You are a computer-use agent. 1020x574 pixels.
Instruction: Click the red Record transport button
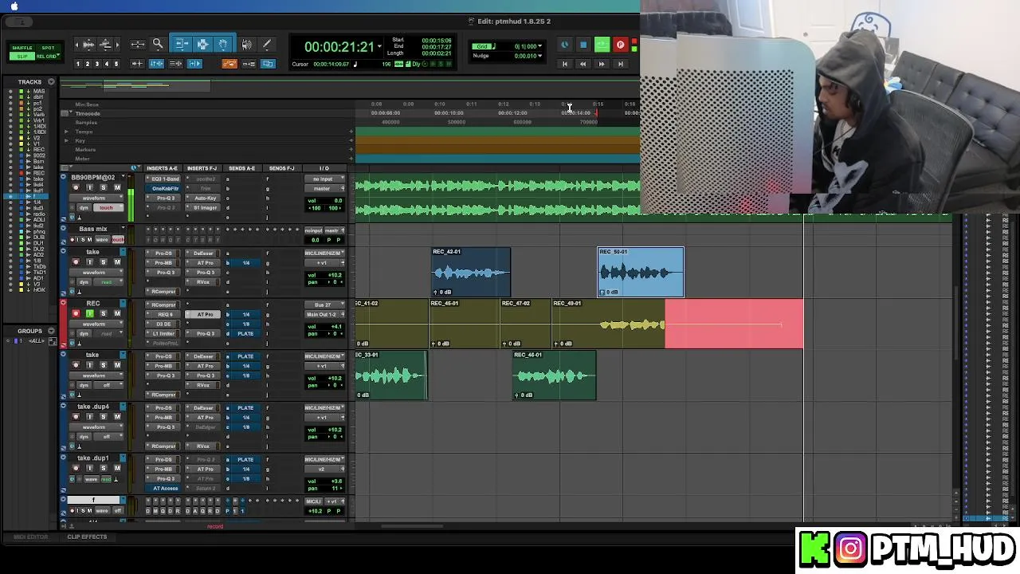[620, 45]
